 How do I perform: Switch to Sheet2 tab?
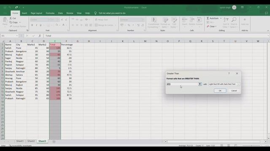[31, 141]
